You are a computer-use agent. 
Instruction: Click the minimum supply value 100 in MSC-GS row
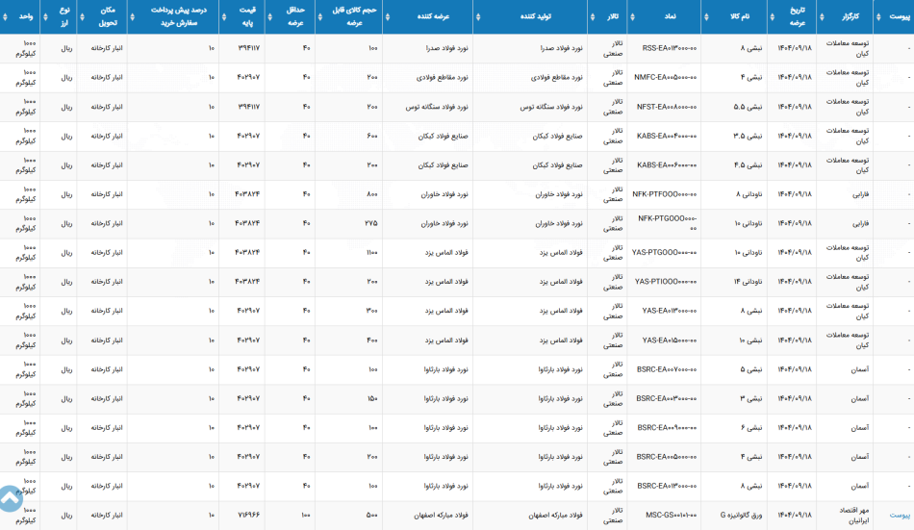pyautogui.click(x=305, y=516)
